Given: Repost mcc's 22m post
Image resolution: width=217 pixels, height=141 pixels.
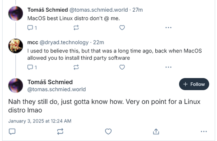Looking at the screenshot, I should point(76,67).
